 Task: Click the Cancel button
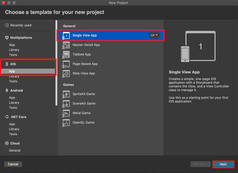pos(13,164)
